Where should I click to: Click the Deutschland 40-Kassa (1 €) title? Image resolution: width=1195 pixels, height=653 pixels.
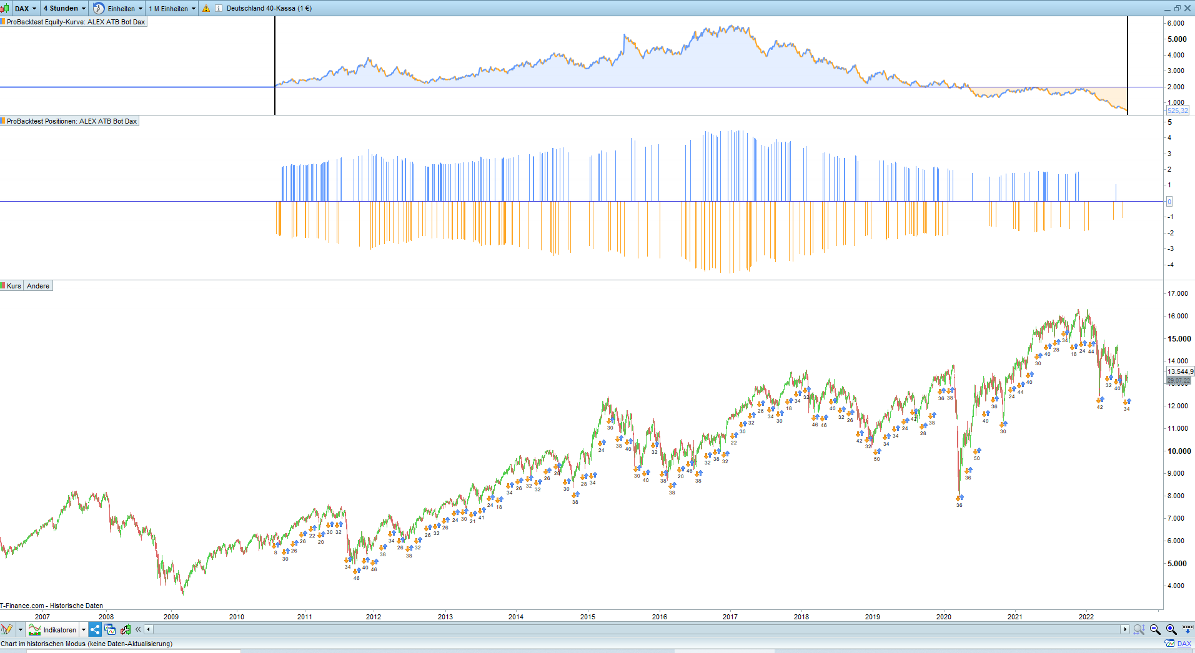[269, 9]
